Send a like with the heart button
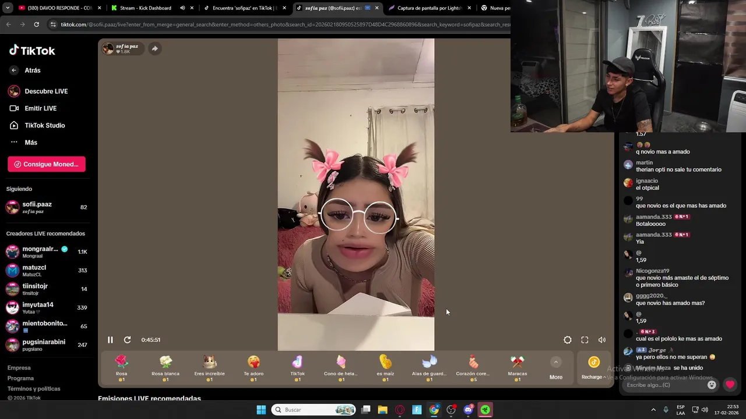This screenshot has height=419, width=746. (730, 385)
